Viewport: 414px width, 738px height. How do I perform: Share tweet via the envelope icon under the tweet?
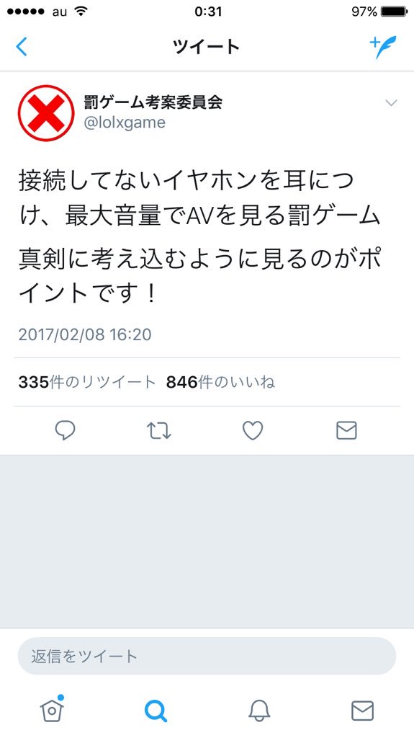click(347, 430)
